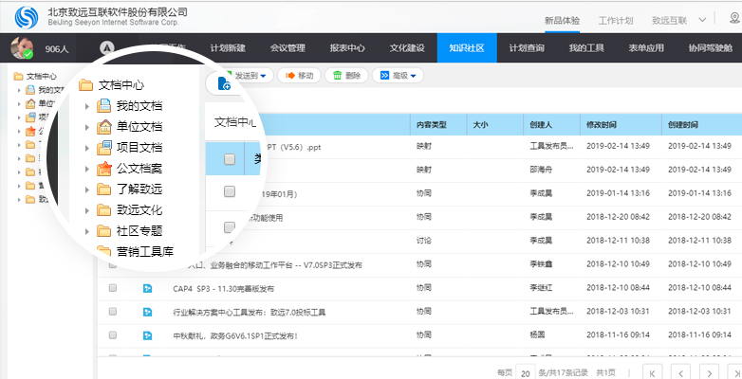This screenshot has width=742, height=379.
Task: Tick the checkbox for CAP4 SP3 row
Action: [113, 287]
